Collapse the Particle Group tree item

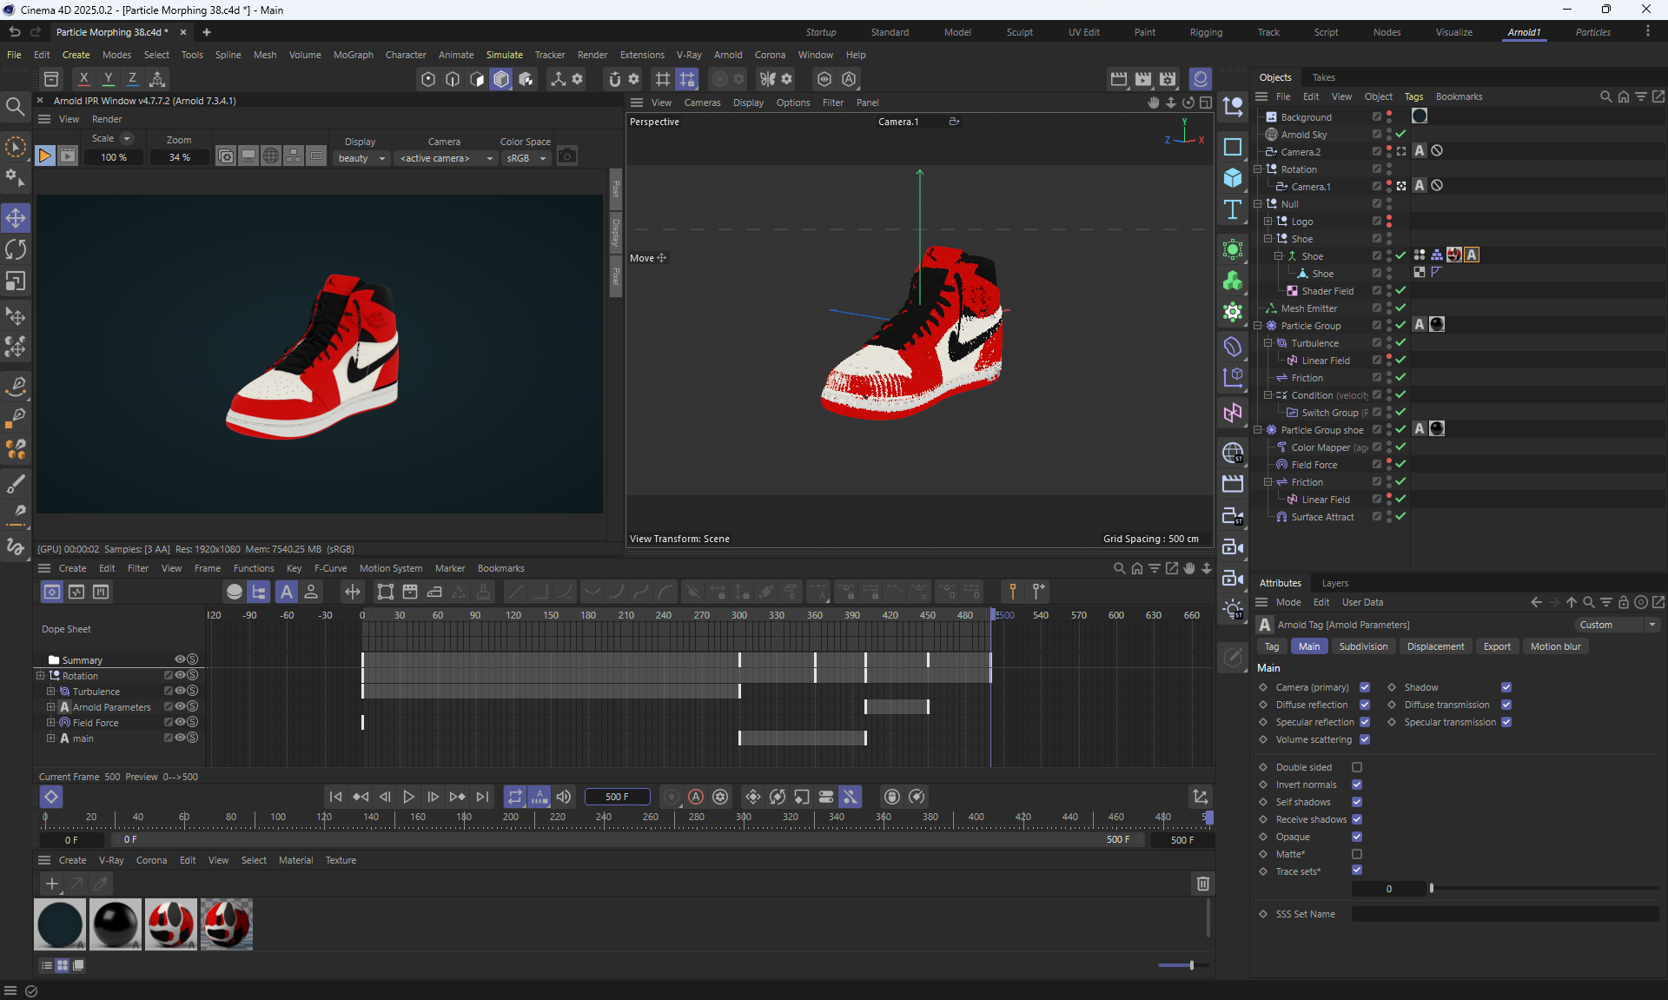tap(1257, 326)
